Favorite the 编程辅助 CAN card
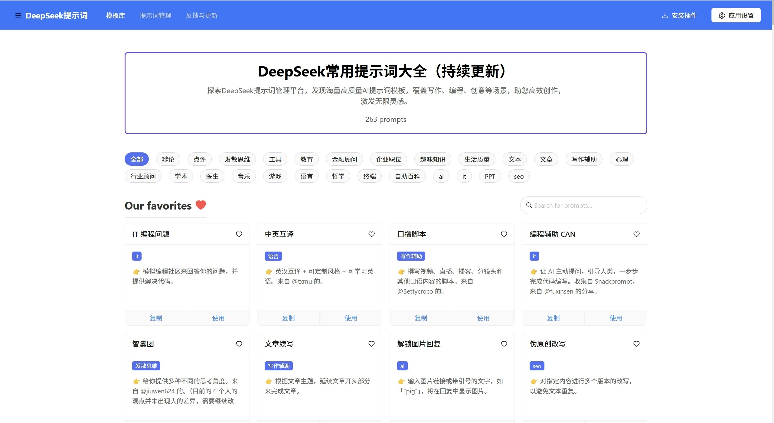This screenshot has width=774, height=423. [x=636, y=234]
